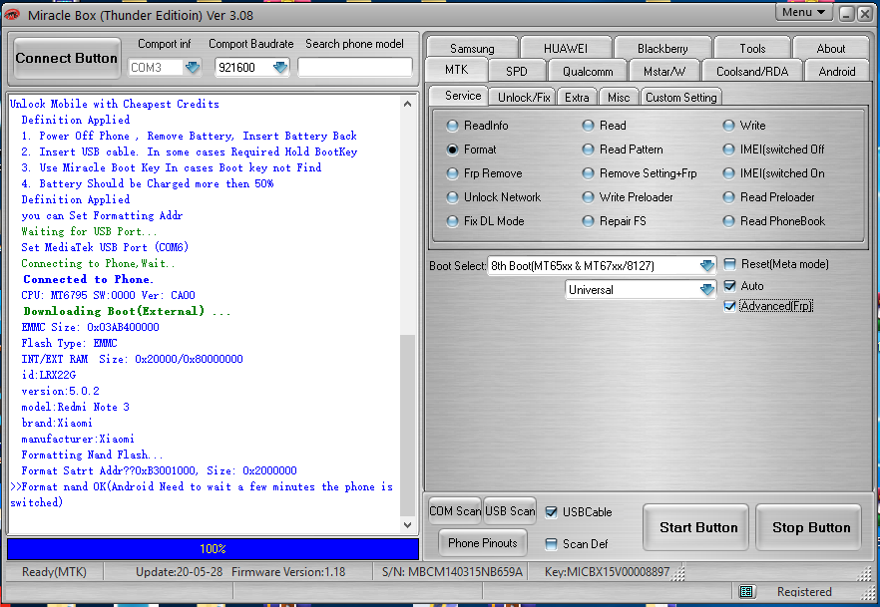Viewport: 880px width, 607px height.
Task: Click the log line 'model:Redmi Note 3'
Action: [75, 407]
